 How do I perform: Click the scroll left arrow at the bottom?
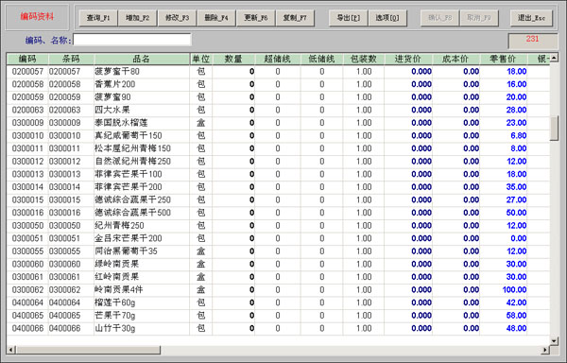[x=10, y=350]
